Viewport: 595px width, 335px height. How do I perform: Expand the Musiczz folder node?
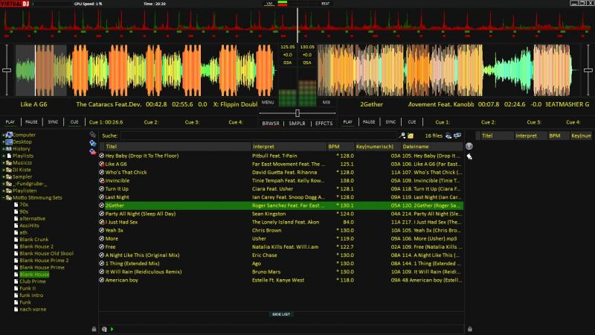pyautogui.click(x=4, y=163)
